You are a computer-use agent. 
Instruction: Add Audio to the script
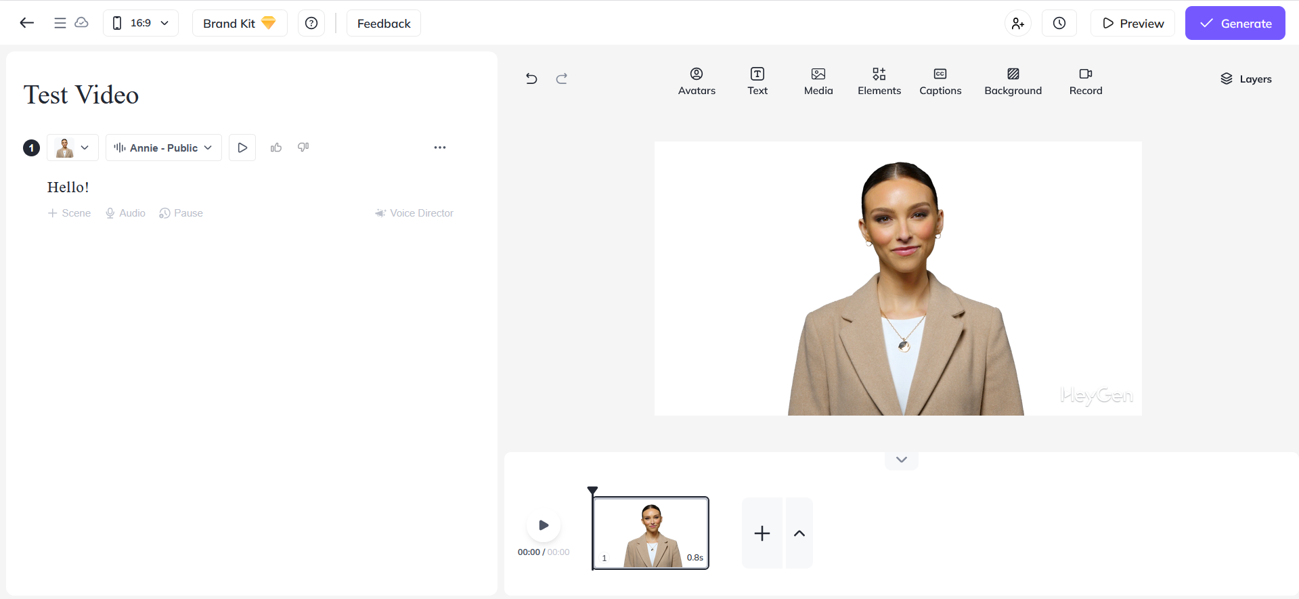[x=125, y=213]
